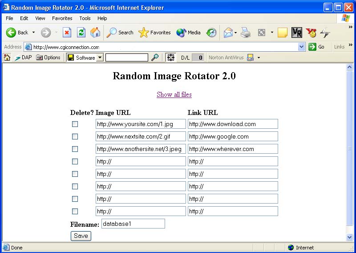Open DAP download accelerator button

coord(23,57)
